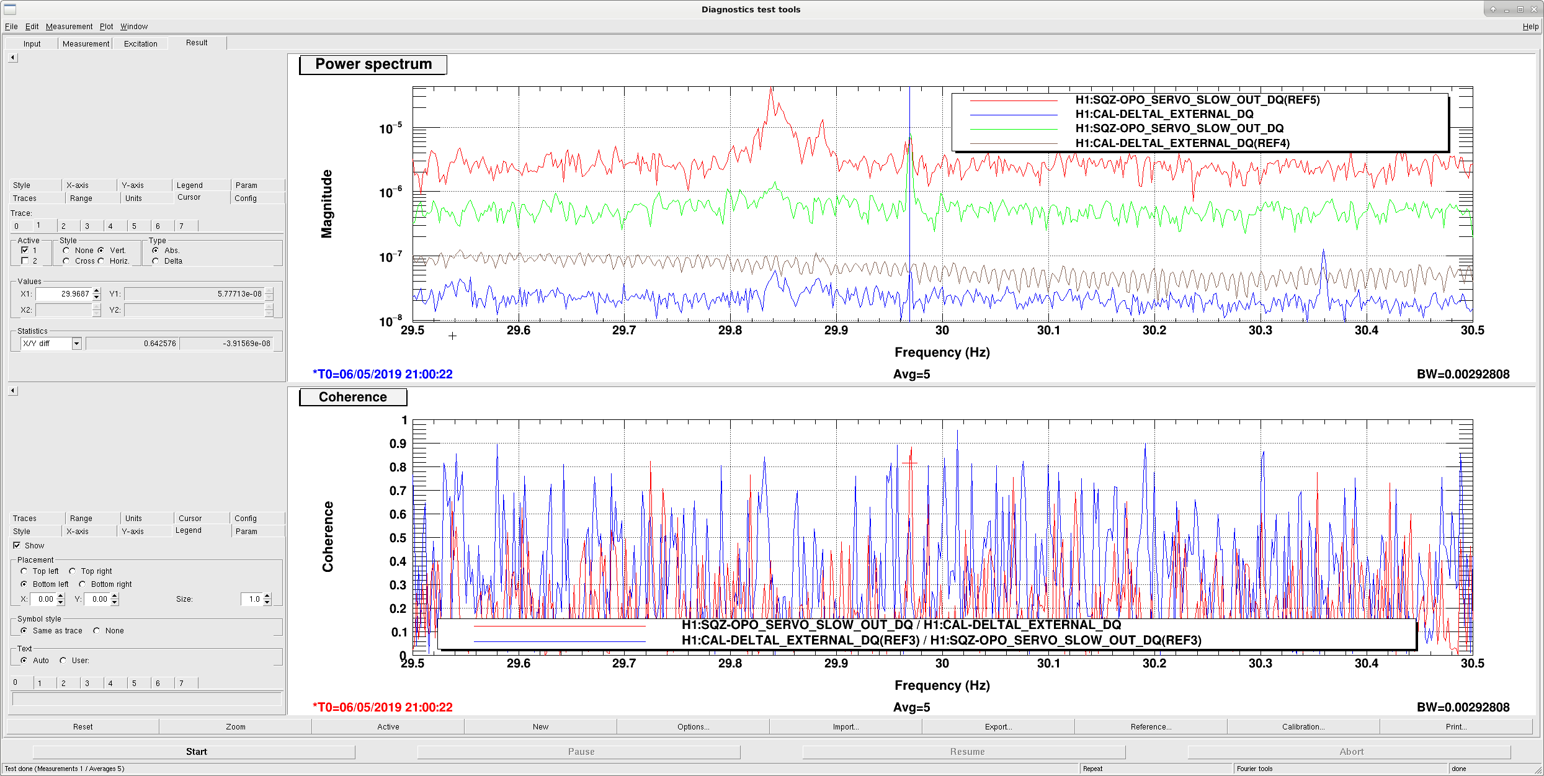Select Top right legend placement
The image size is (1544, 776).
73,571
